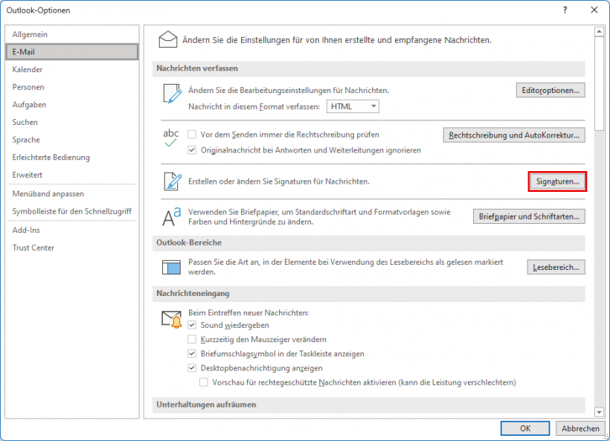
Task: Open the HTML message format dropdown
Action: coord(353,106)
